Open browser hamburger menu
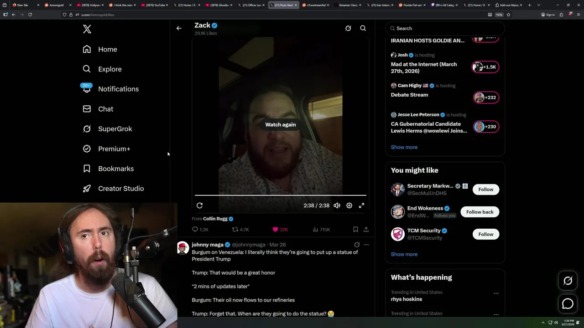 579,15
